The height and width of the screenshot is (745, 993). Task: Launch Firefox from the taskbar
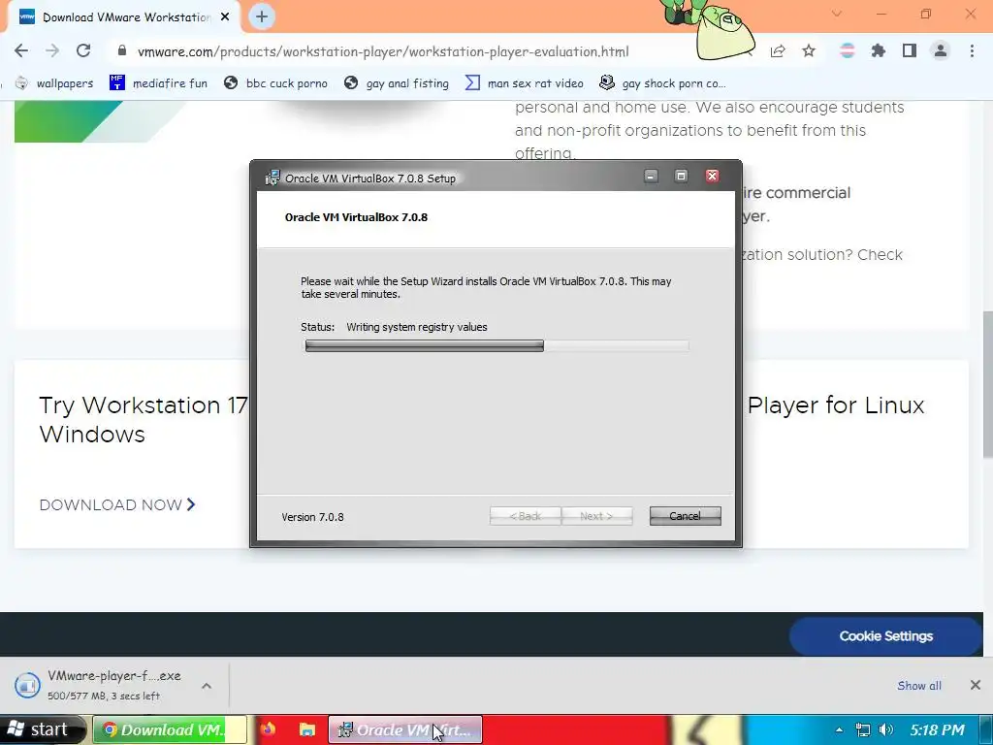click(x=268, y=729)
